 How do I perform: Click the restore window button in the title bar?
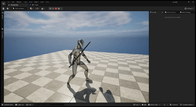(189, 2)
